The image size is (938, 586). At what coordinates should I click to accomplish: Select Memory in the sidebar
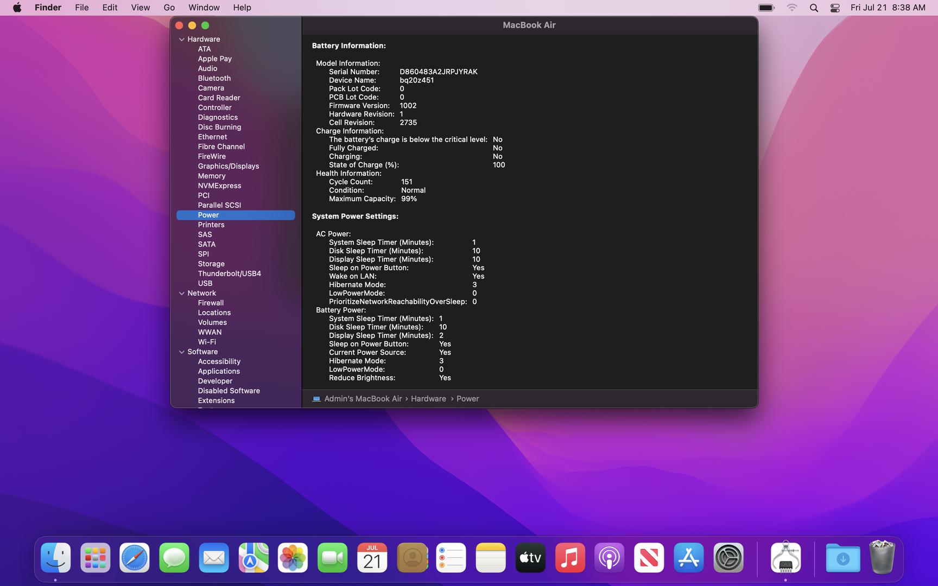pos(212,176)
